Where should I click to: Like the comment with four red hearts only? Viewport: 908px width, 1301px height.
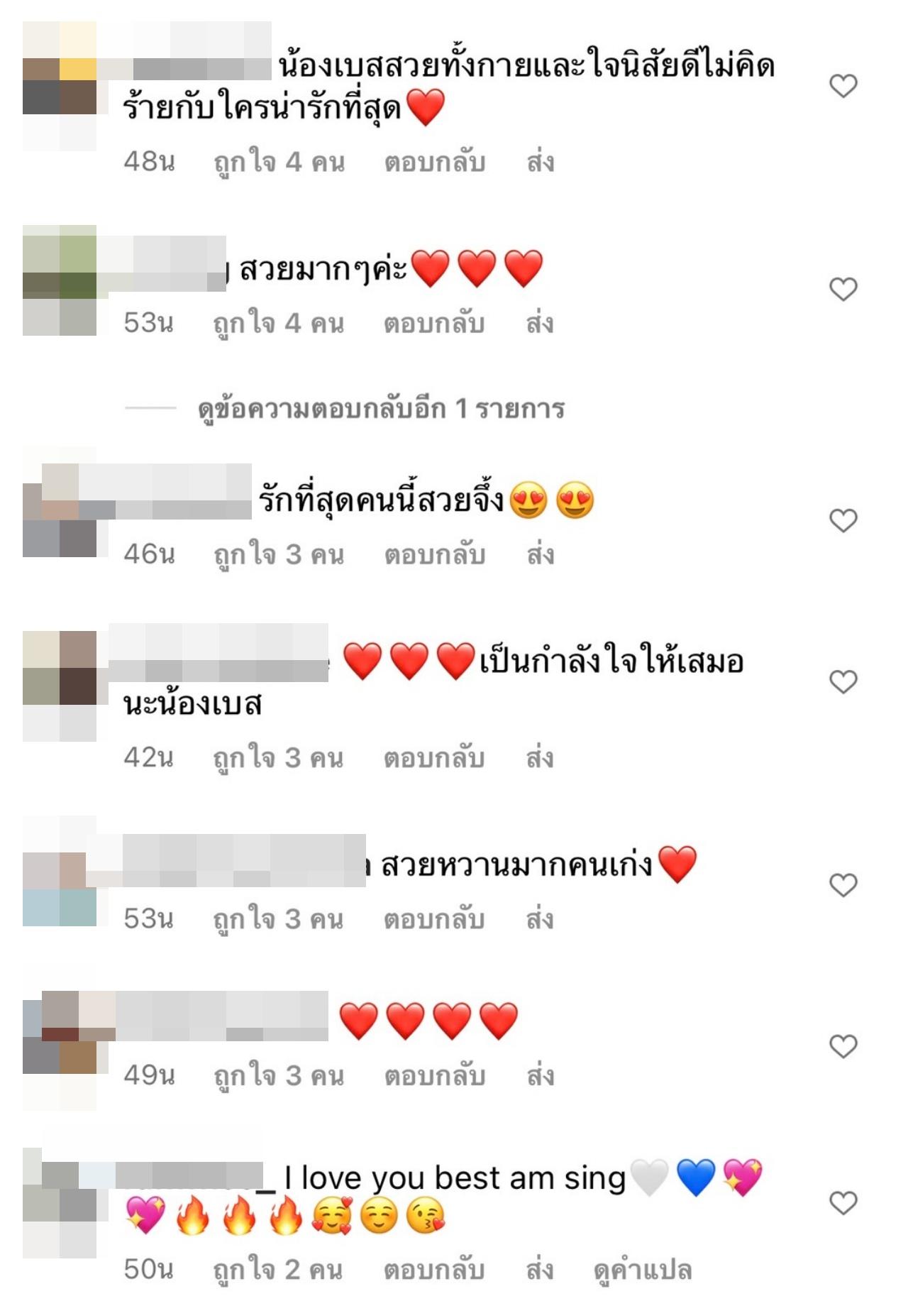coord(843,1046)
